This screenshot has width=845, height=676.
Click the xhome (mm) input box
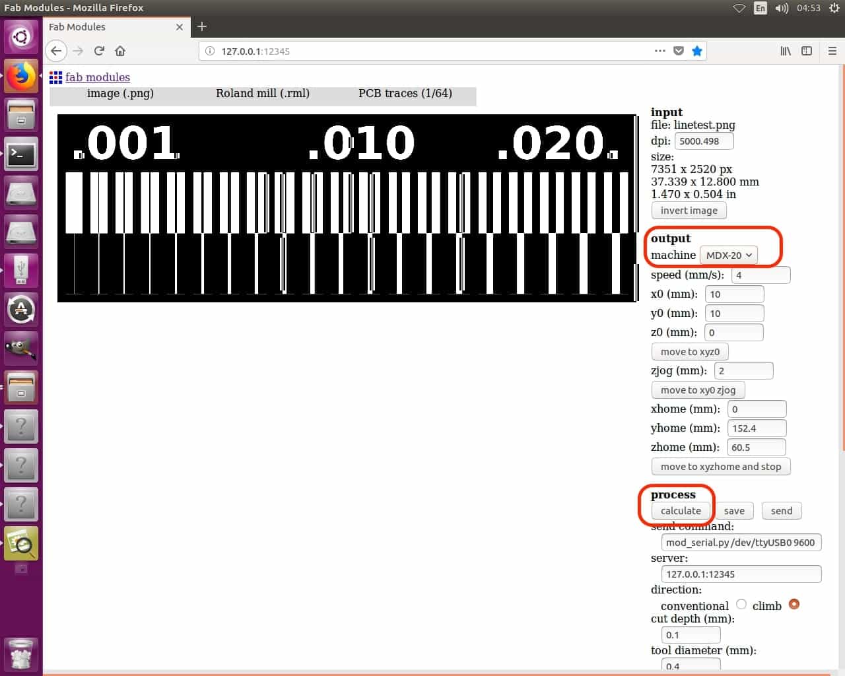tap(757, 409)
